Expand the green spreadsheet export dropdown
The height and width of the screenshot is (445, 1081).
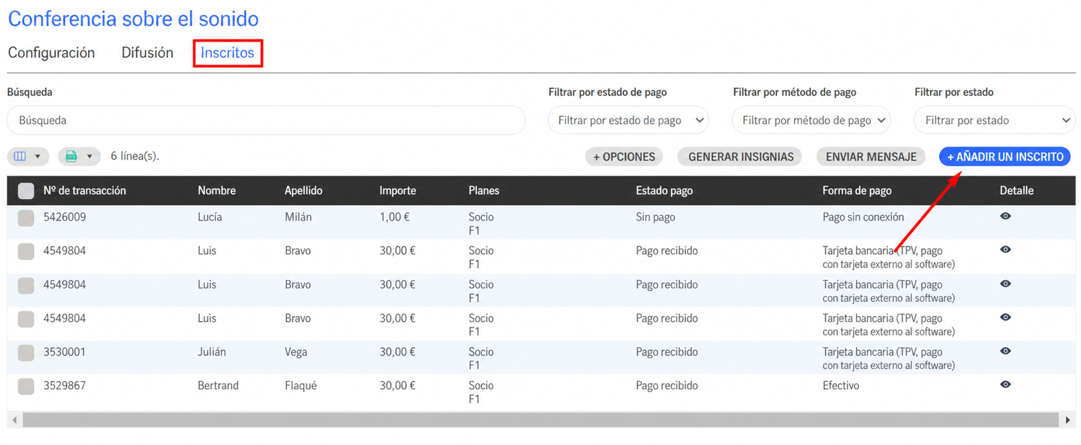[x=79, y=156]
